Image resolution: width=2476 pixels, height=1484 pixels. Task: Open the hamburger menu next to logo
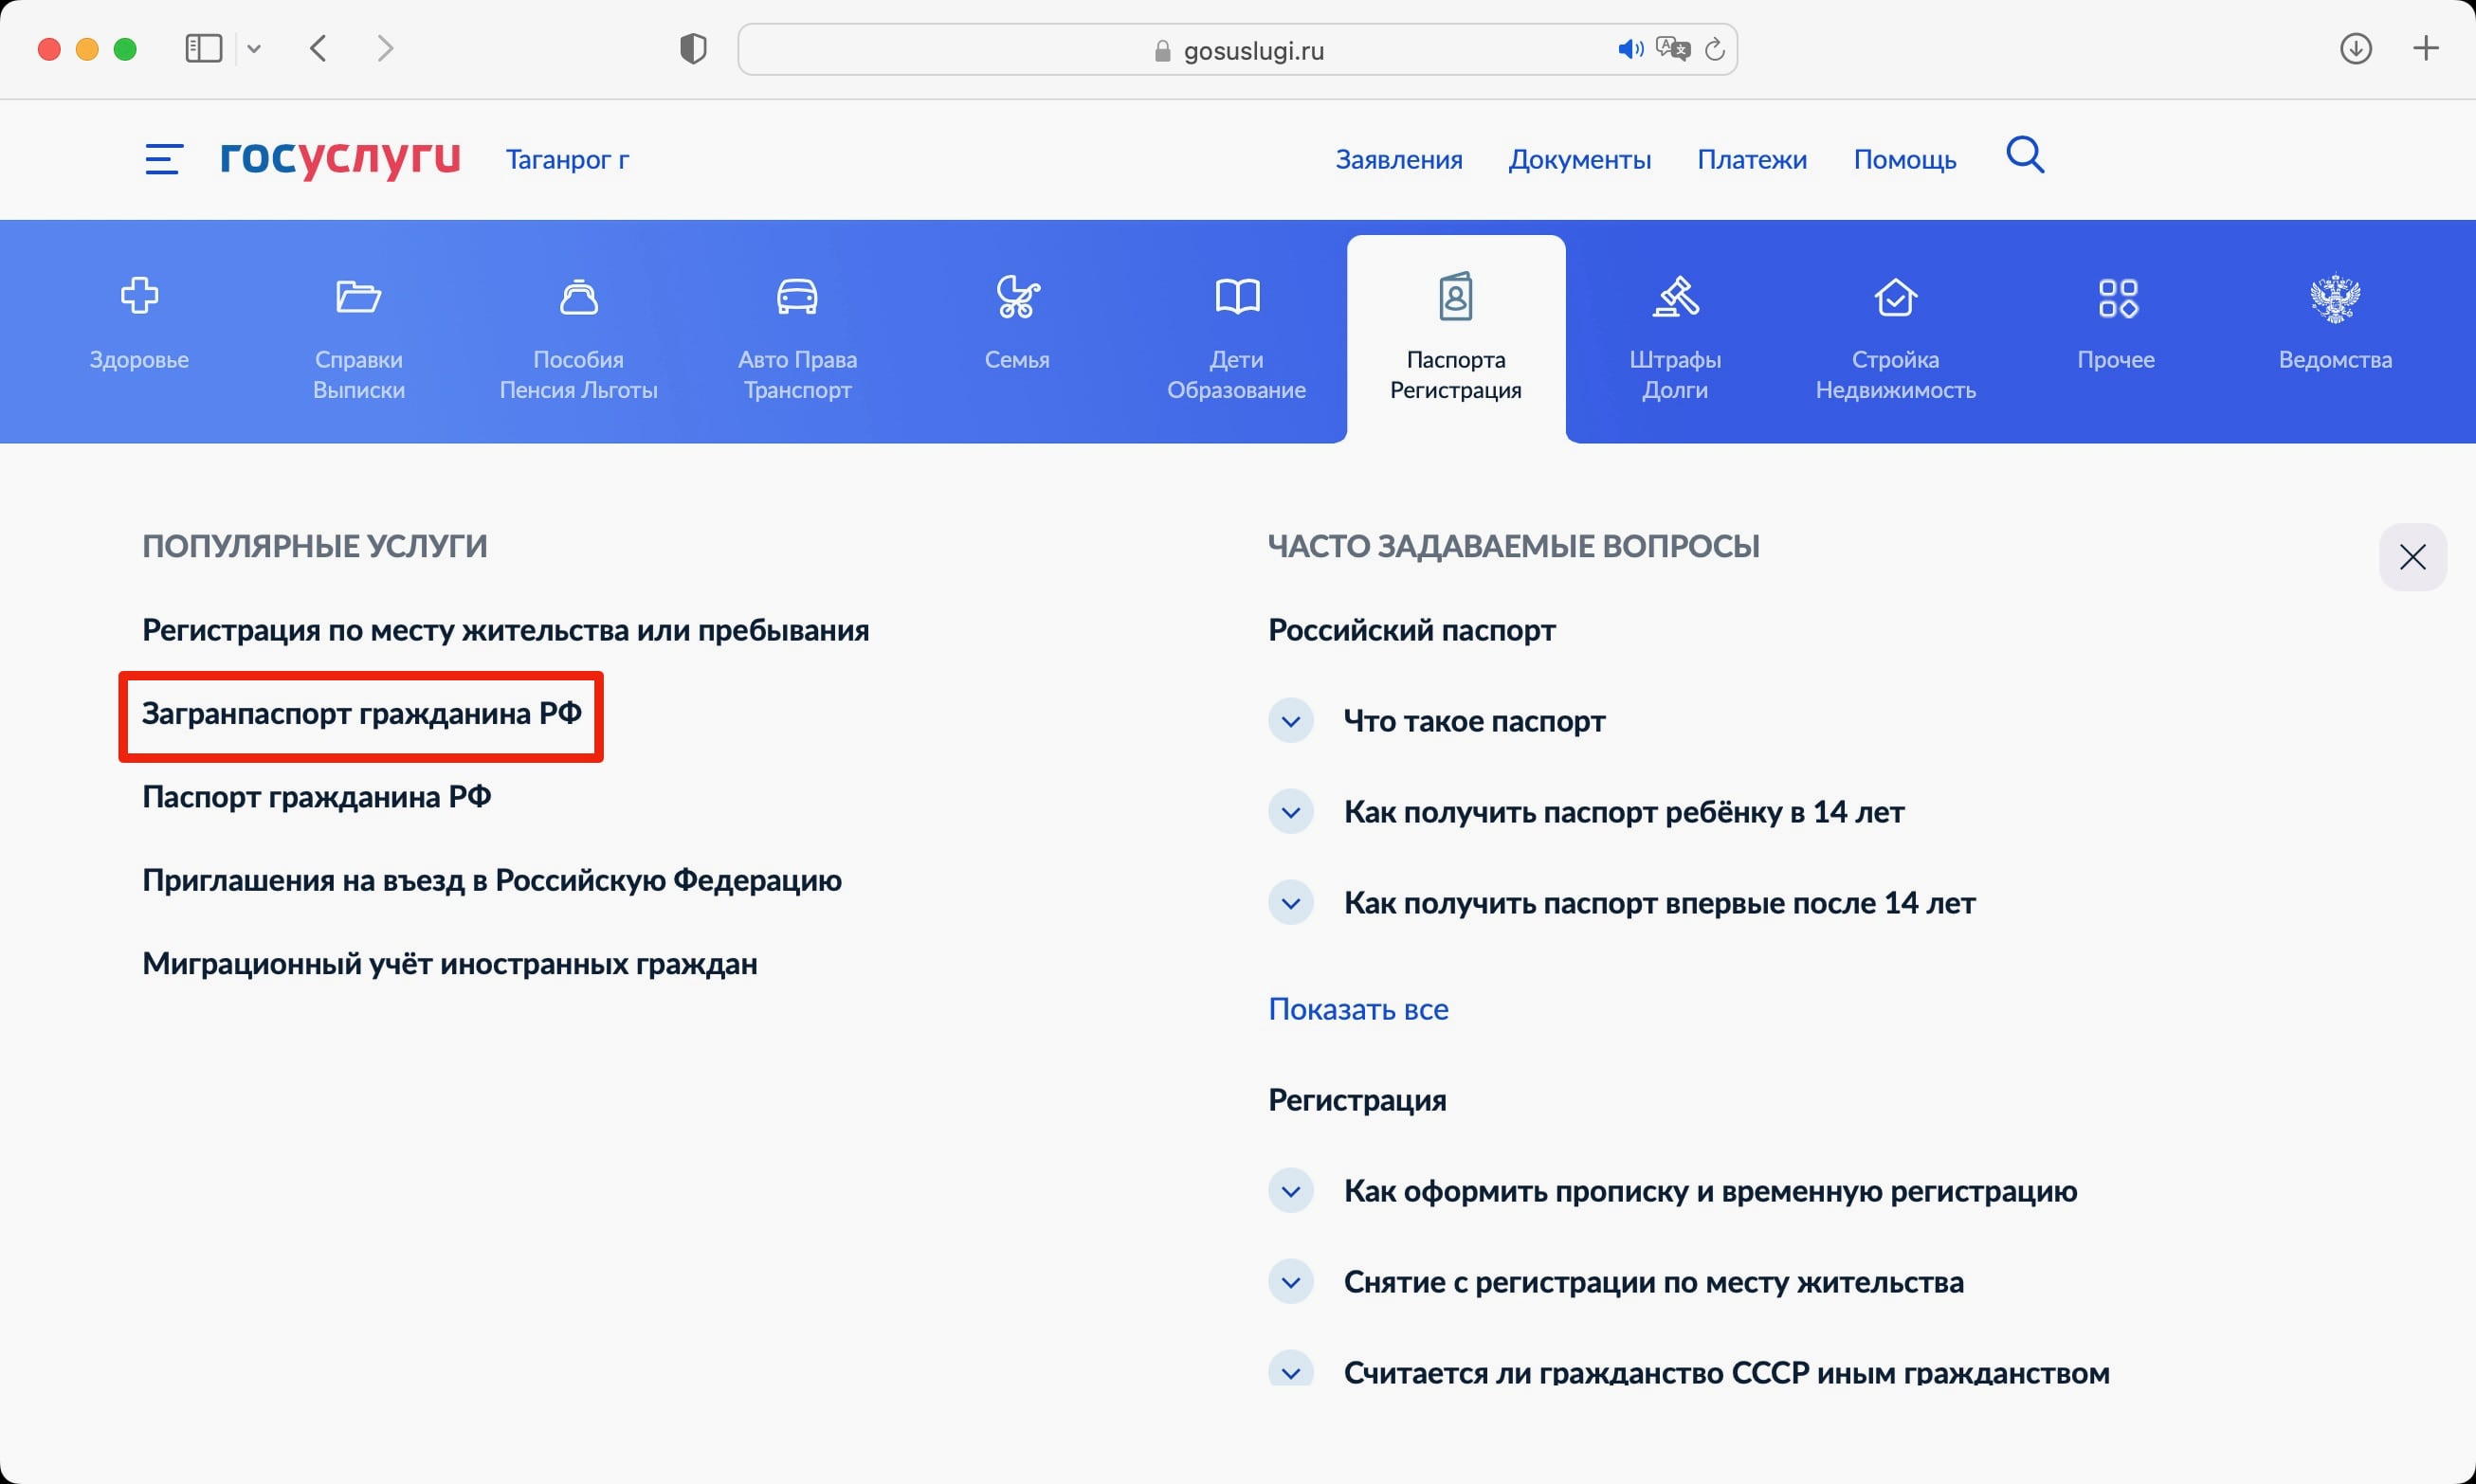tap(164, 159)
